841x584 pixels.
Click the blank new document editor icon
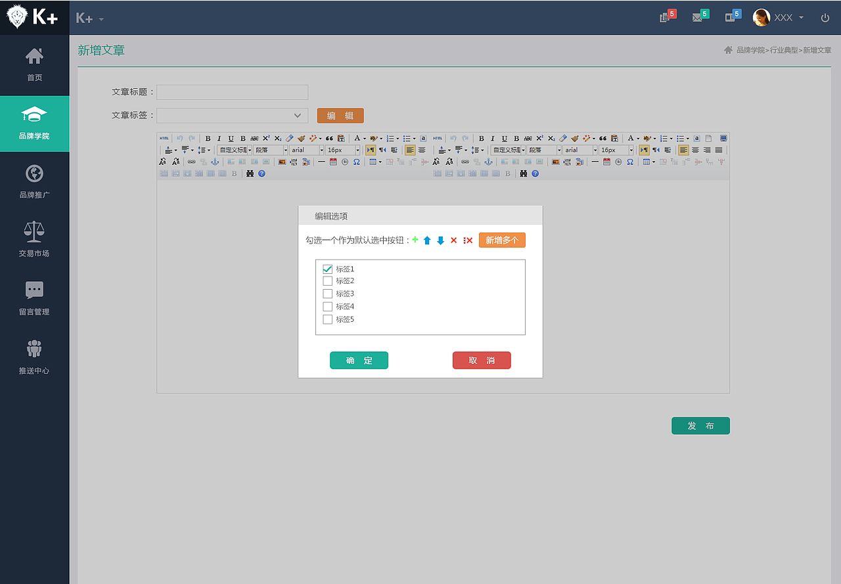[x=709, y=139]
